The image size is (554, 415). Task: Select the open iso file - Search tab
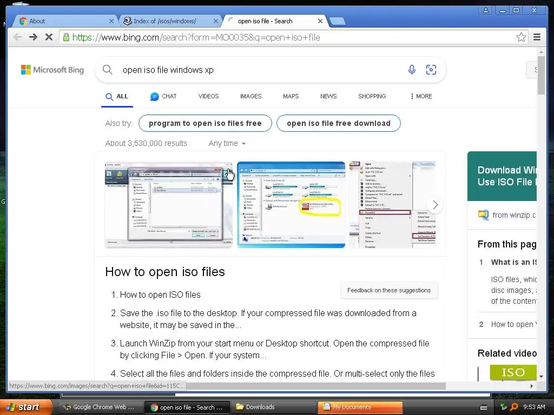coord(274,21)
